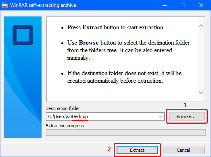Click scroll down arrow in instructions box

tap(201, 92)
